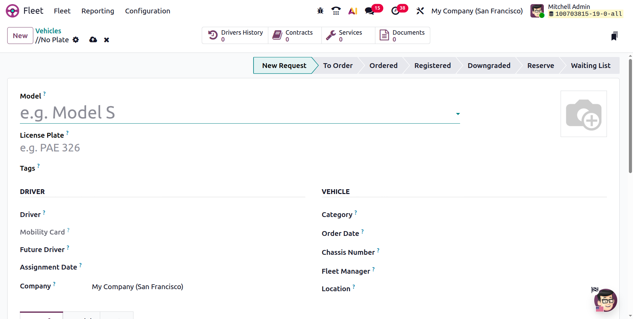Screen dimensions: 633x319
Task: Upload a vehicle image via camera placeholder
Action: point(584,114)
